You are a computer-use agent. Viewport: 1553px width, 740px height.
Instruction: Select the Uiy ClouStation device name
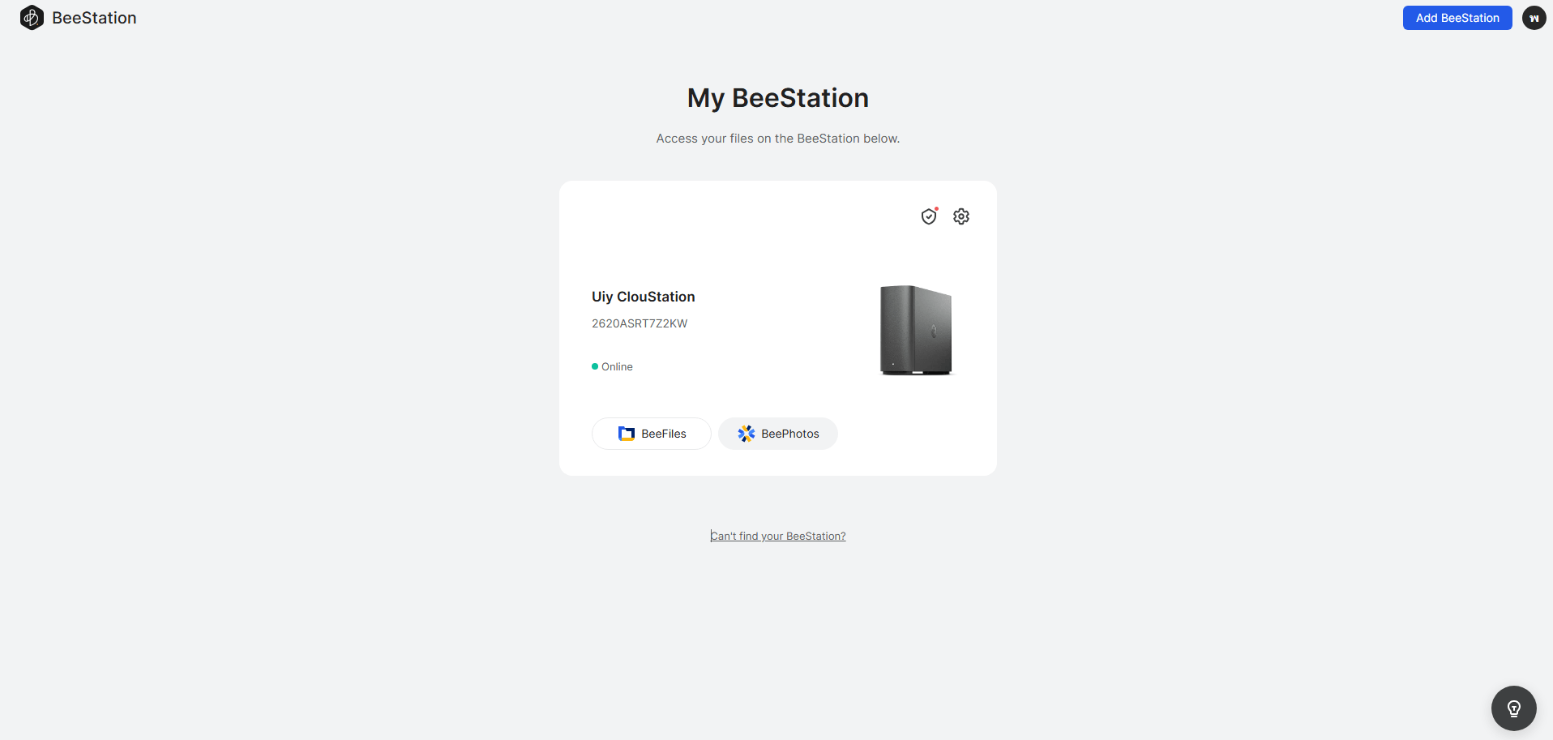[x=644, y=297]
